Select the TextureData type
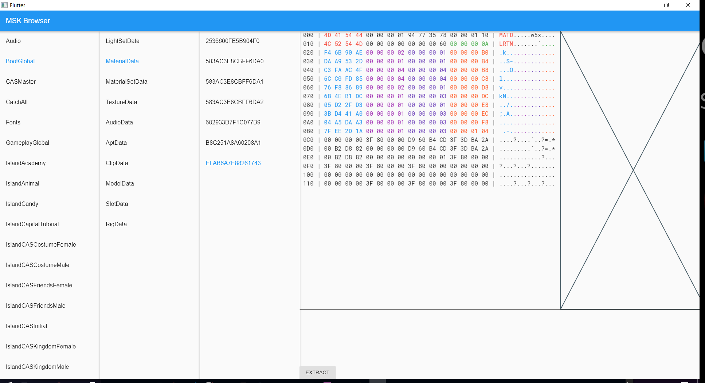Image resolution: width=705 pixels, height=383 pixels. pyautogui.click(x=121, y=102)
